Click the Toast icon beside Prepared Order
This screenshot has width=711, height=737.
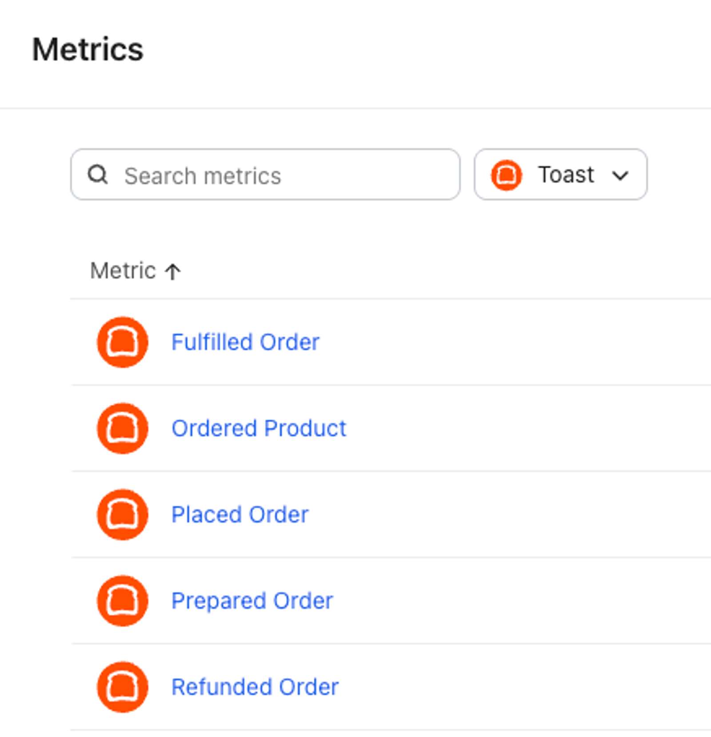123,601
